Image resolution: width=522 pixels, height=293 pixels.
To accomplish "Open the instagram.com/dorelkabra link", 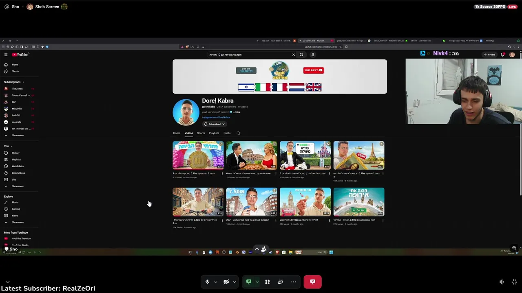I will coord(216,117).
